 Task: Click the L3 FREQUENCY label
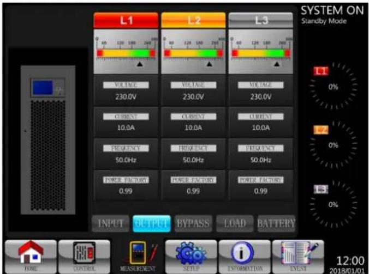coord(261,148)
